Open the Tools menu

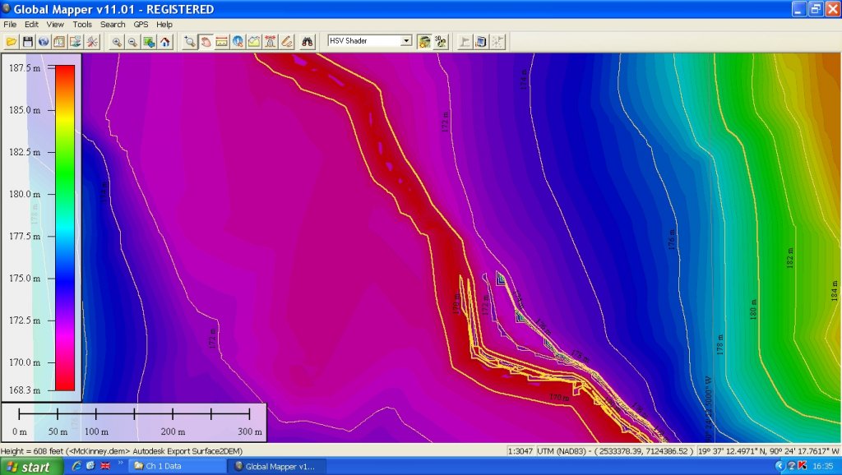click(x=82, y=24)
